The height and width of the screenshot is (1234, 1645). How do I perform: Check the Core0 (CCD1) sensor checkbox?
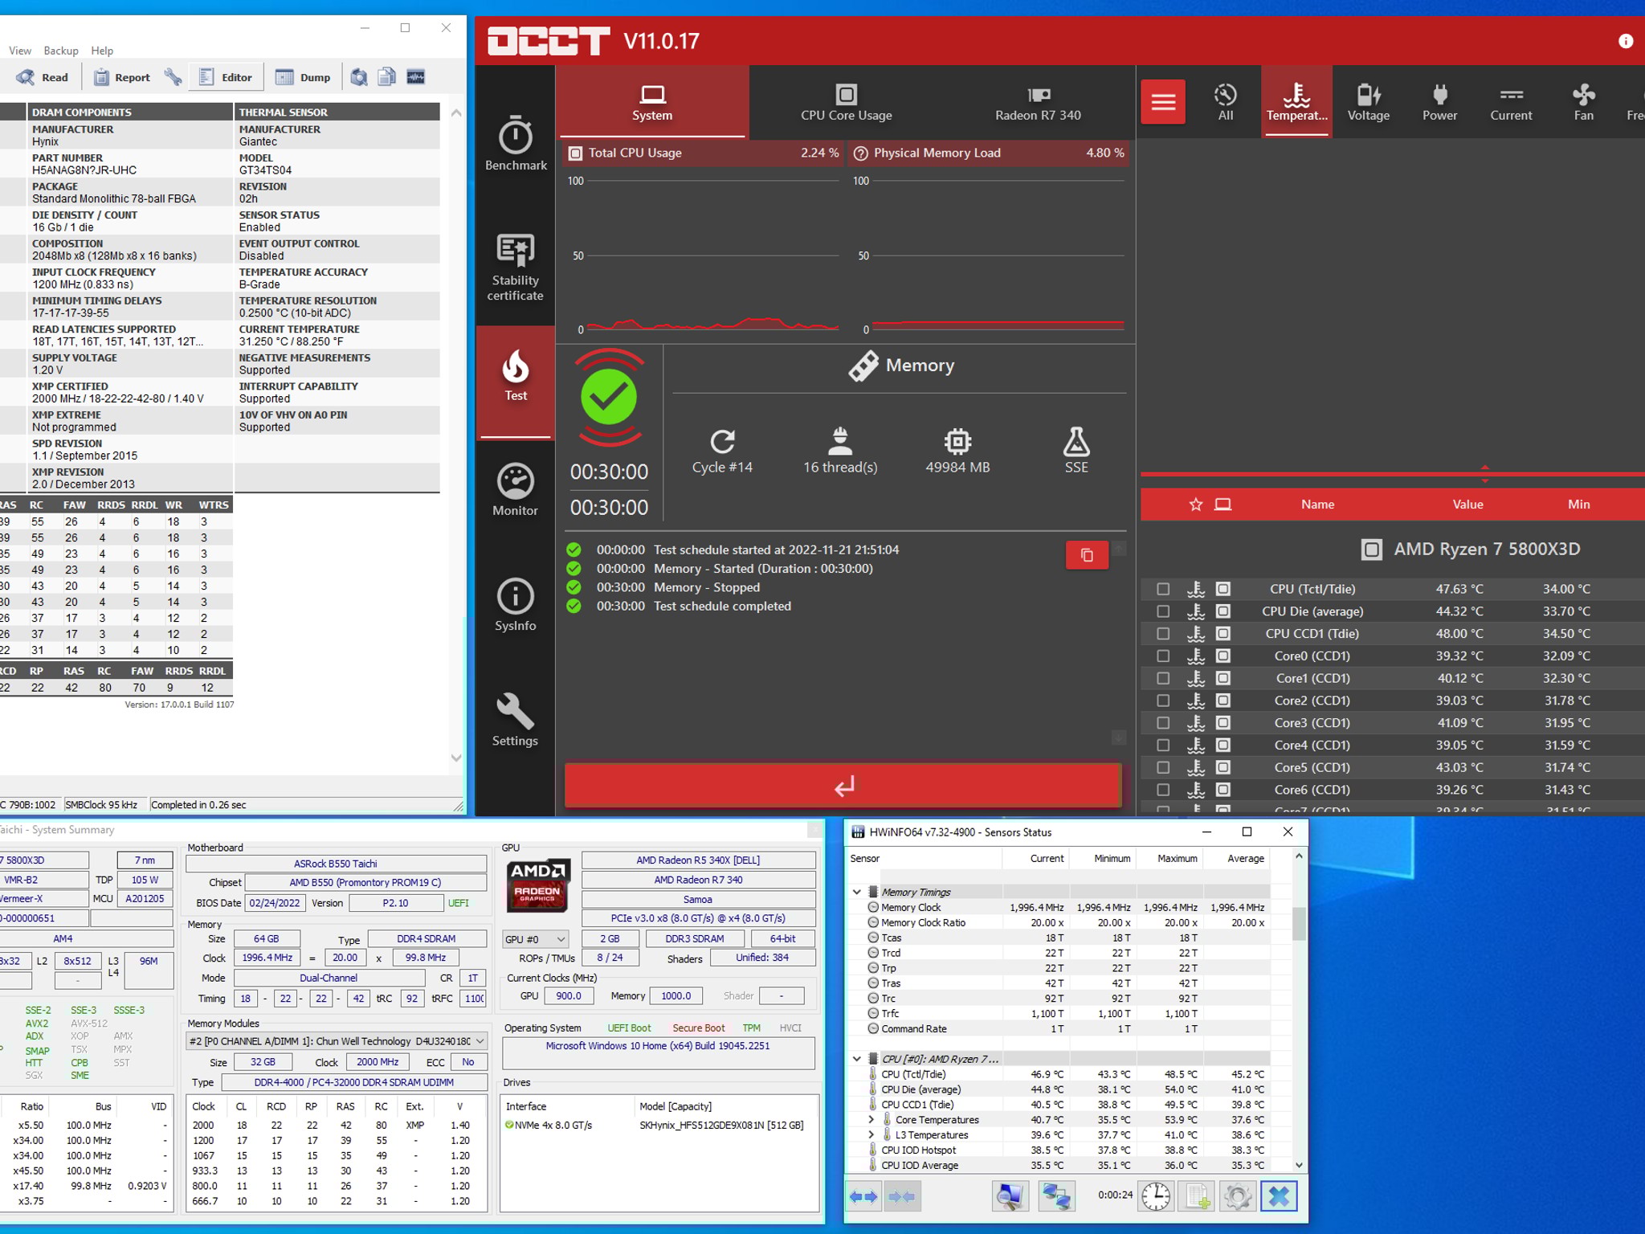coord(1162,656)
